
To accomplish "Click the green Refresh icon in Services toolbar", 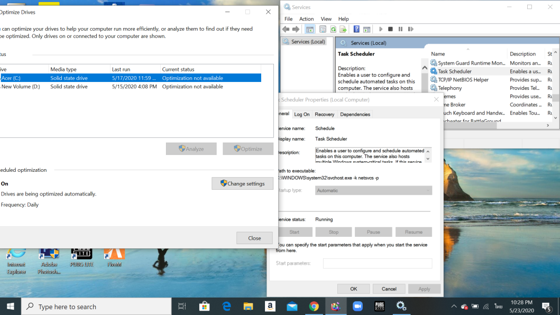I will pyautogui.click(x=333, y=29).
